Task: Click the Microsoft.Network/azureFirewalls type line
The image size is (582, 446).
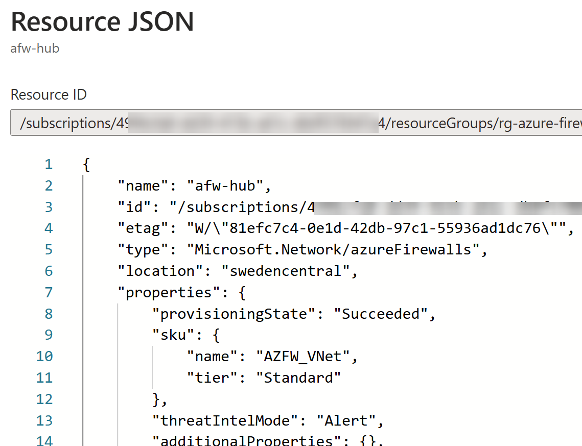Action: 302,250
